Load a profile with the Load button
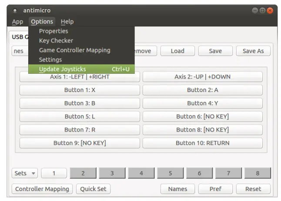Image resolution: width=281 pixels, height=201 pixels. (177, 51)
